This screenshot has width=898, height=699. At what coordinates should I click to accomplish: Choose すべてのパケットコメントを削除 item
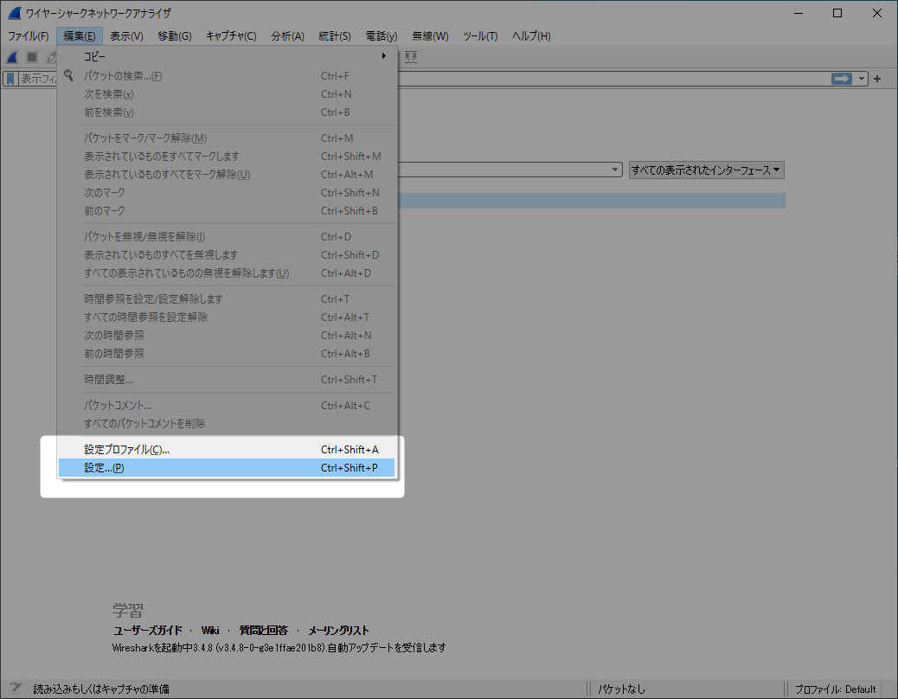(x=226, y=424)
